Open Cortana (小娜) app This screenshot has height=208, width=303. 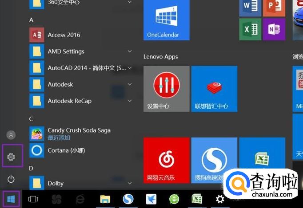pyautogui.click(x=81, y=150)
